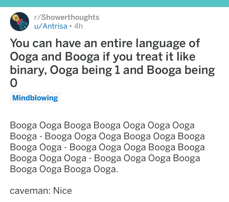Click the lone 0 ending the title

(13, 83)
